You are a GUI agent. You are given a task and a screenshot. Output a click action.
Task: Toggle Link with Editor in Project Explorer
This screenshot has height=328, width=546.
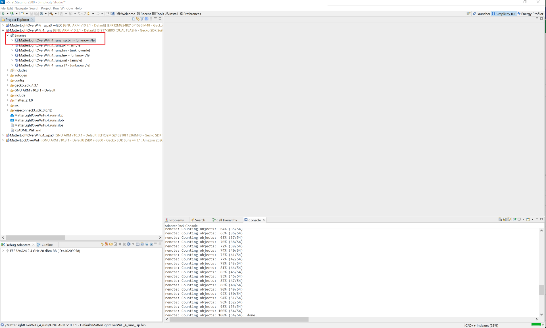click(138, 19)
